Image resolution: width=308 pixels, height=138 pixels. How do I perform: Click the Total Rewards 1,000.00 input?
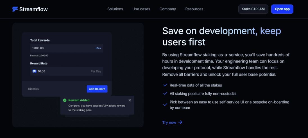67,48
